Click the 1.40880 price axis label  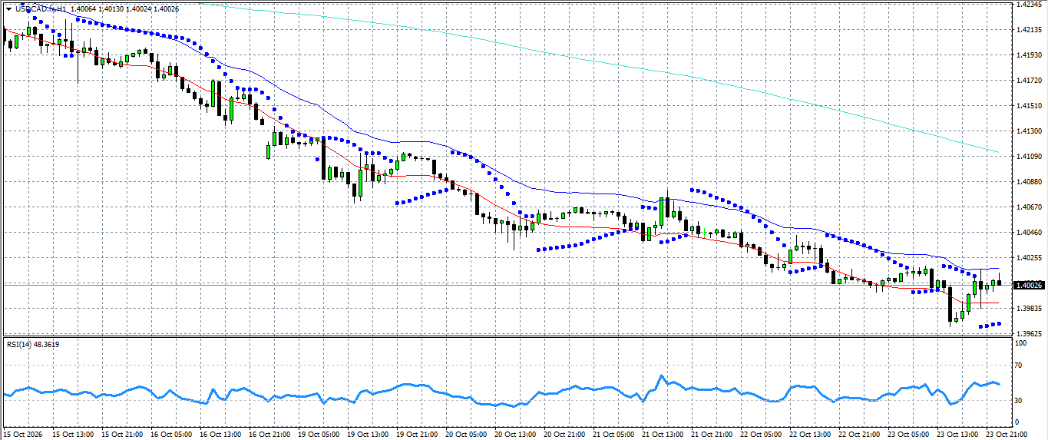pos(1028,182)
